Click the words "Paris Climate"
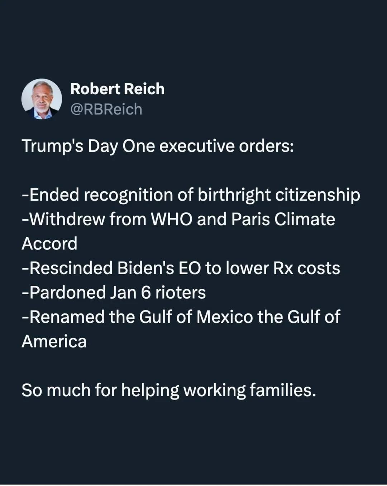387x486 pixels. pyautogui.click(x=283, y=219)
